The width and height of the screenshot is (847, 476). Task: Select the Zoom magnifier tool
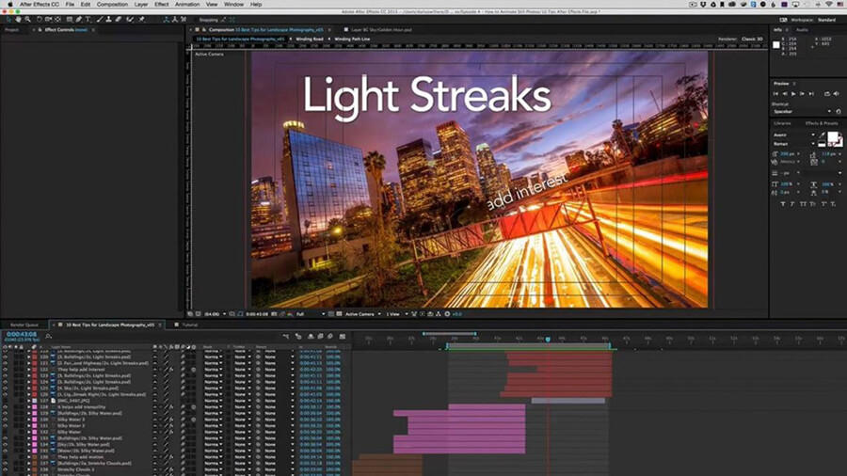(x=27, y=20)
